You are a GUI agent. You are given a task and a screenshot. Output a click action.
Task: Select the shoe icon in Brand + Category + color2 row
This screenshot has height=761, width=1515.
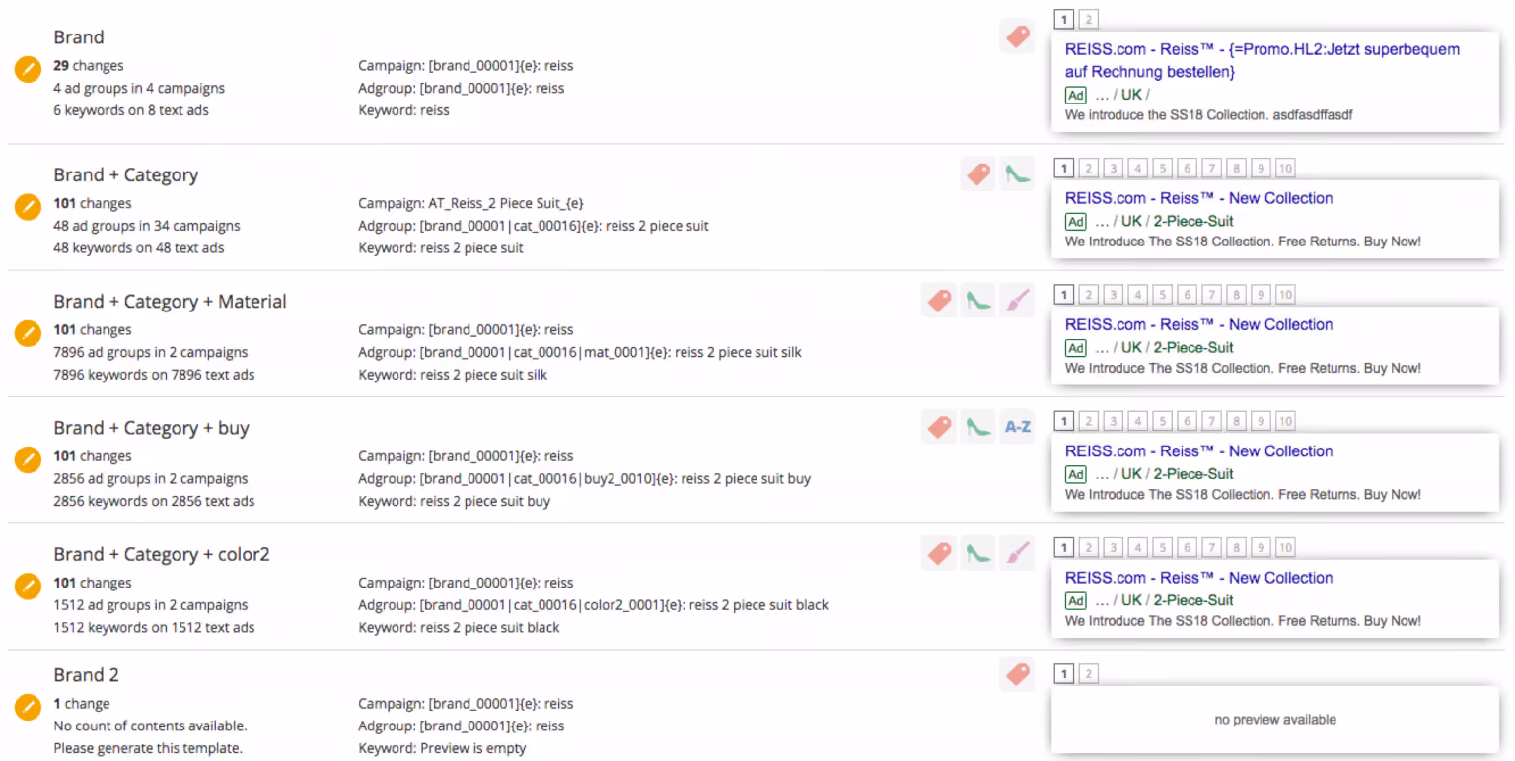tap(978, 553)
